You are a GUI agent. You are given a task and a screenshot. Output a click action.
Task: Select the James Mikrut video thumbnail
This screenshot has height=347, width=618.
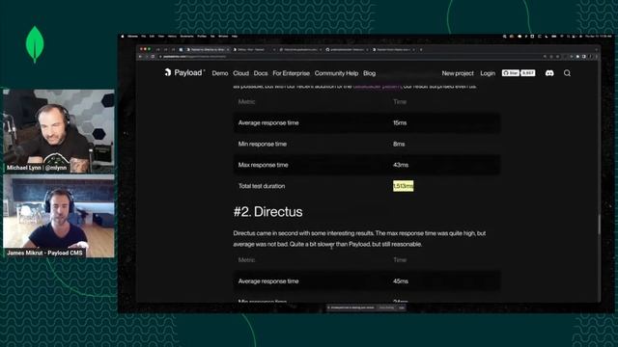(59, 216)
